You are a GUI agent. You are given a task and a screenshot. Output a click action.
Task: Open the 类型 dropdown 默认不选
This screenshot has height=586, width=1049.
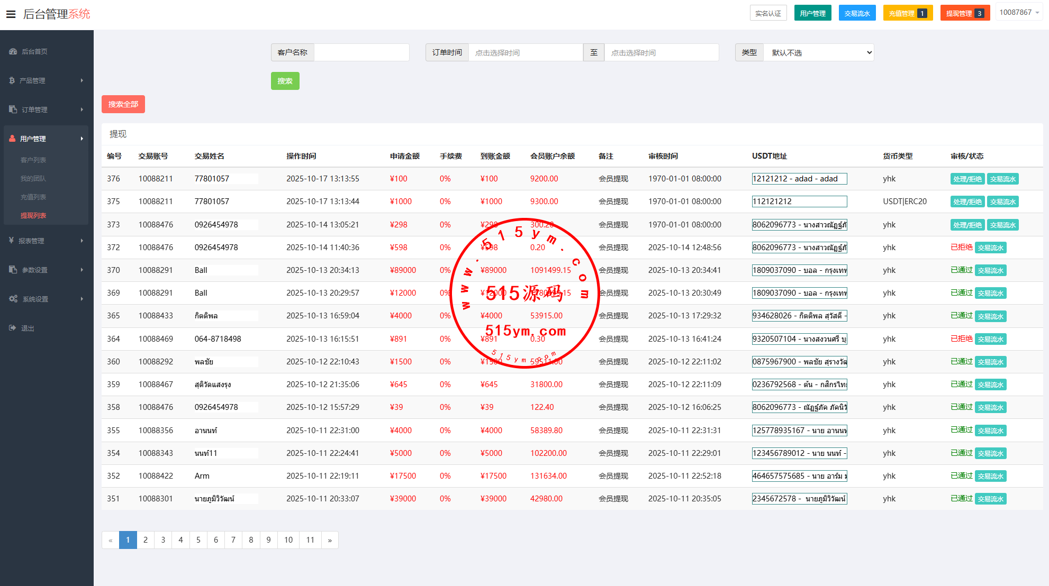pyautogui.click(x=818, y=53)
